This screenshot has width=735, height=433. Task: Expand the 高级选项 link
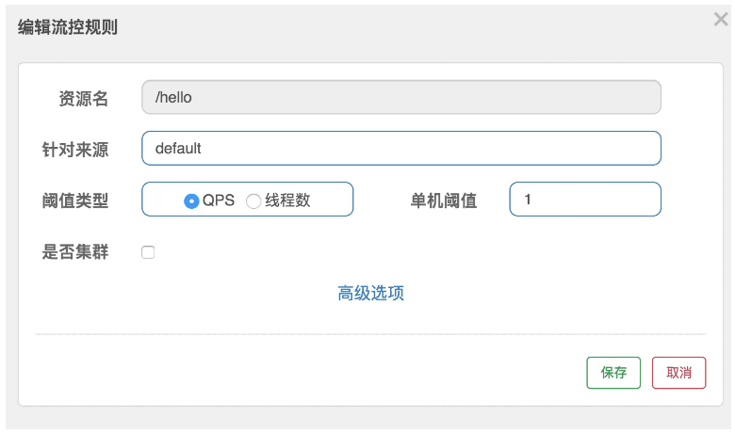370,293
